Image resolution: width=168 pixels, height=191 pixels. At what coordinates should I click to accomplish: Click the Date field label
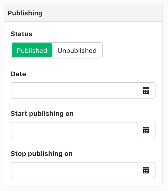click(18, 74)
